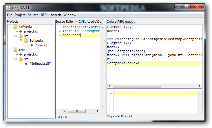The image size is (212, 128).
Task: Click the 'code test' line in source editor
Action: [81, 35]
